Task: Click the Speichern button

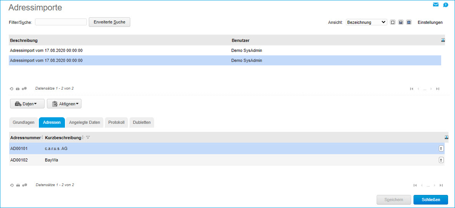Action: click(x=394, y=200)
